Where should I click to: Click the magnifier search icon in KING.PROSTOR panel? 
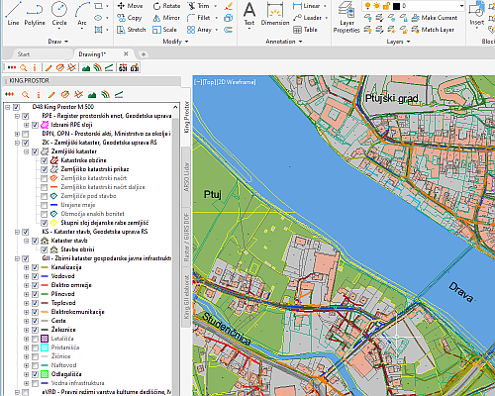tap(25, 95)
